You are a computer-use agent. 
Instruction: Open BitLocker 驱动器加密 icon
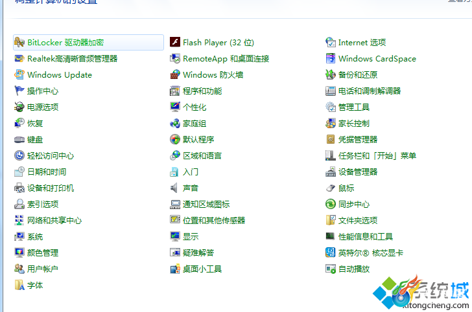pyautogui.click(x=19, y=42)
